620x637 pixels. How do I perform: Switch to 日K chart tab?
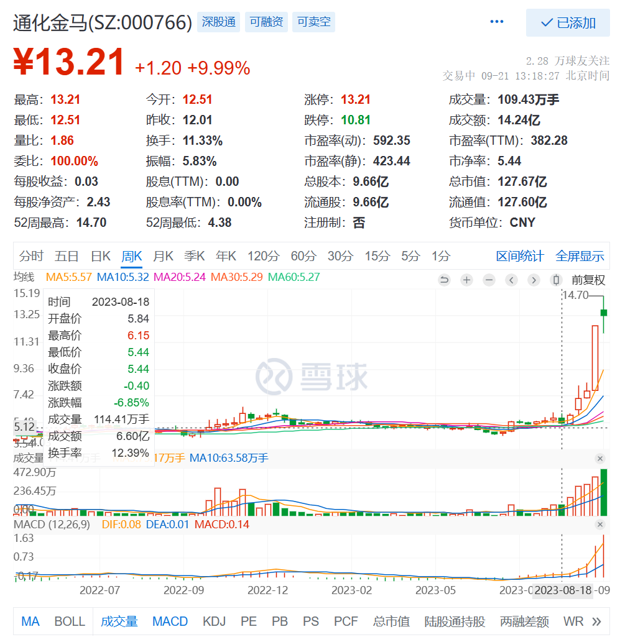(x=100, y=256)
